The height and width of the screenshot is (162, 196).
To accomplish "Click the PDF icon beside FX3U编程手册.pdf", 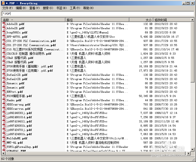I will click(x=4, y=96).
